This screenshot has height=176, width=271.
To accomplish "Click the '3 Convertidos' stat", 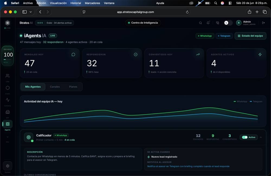I will coord(230,137).
